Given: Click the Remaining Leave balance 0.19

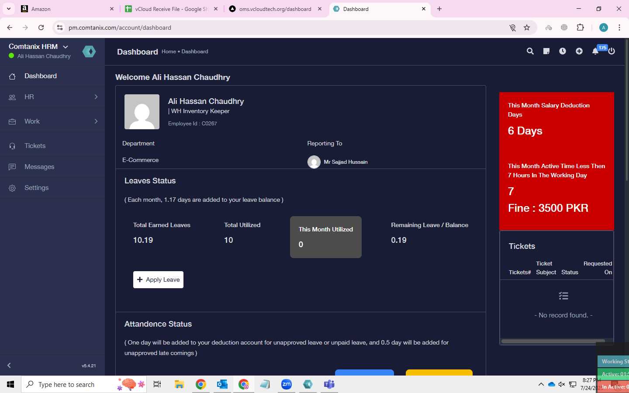Looking at the screenshot, I should 399,240.
